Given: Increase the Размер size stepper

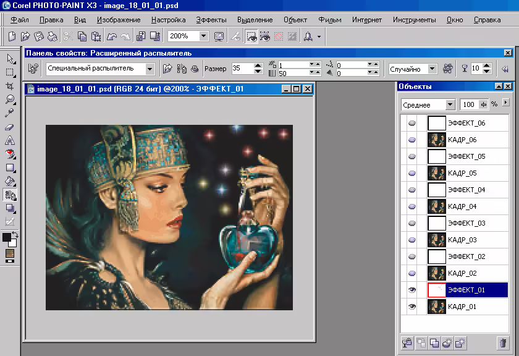Looking at the screenshot, I should 258,66.
